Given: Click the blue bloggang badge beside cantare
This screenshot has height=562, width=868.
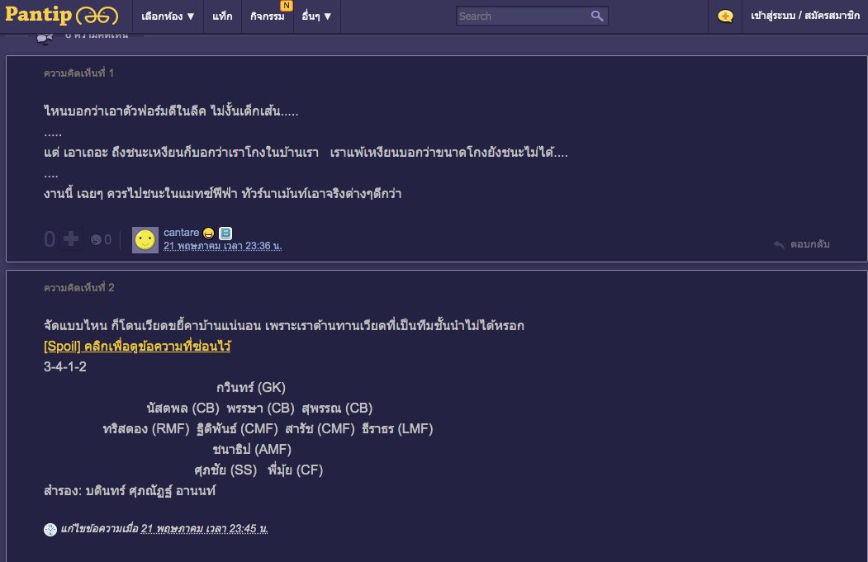Looking at the screenshot, I should (x=225, y=233).
